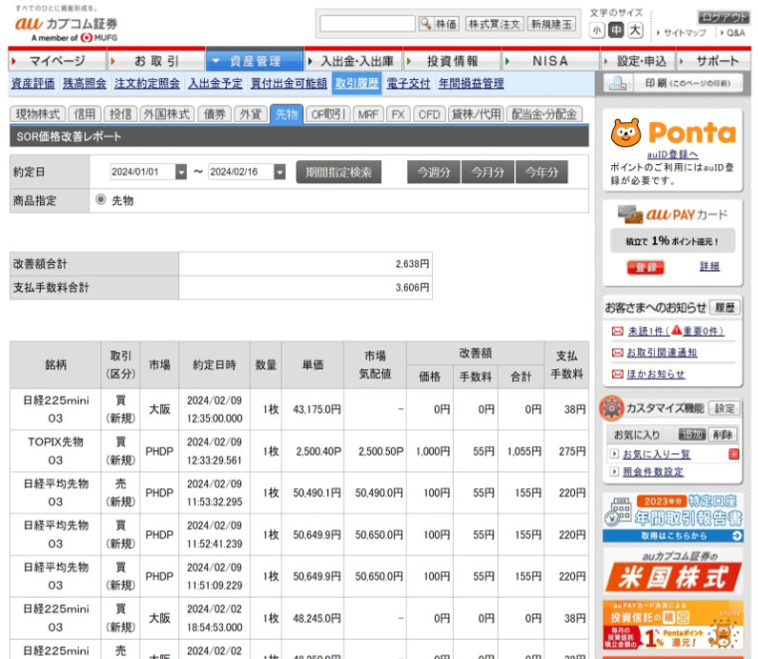Open start date dropdown 2024/01/01
Viewport: 758px width, 659px height.
[181, 172]
